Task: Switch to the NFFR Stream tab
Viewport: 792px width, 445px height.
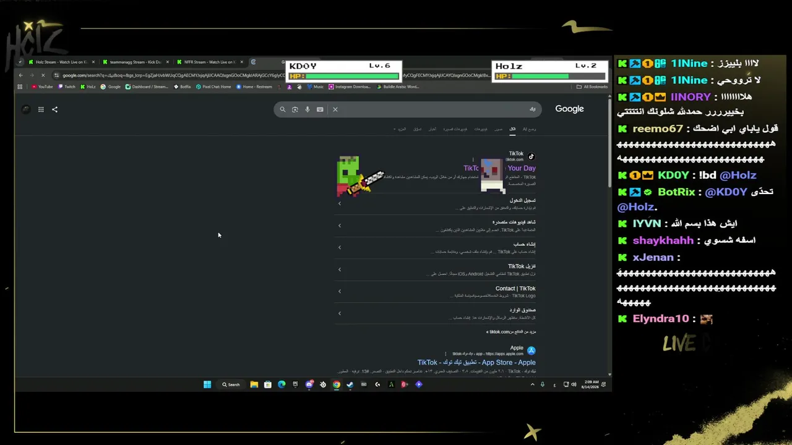Action: (x=210, y=62)
